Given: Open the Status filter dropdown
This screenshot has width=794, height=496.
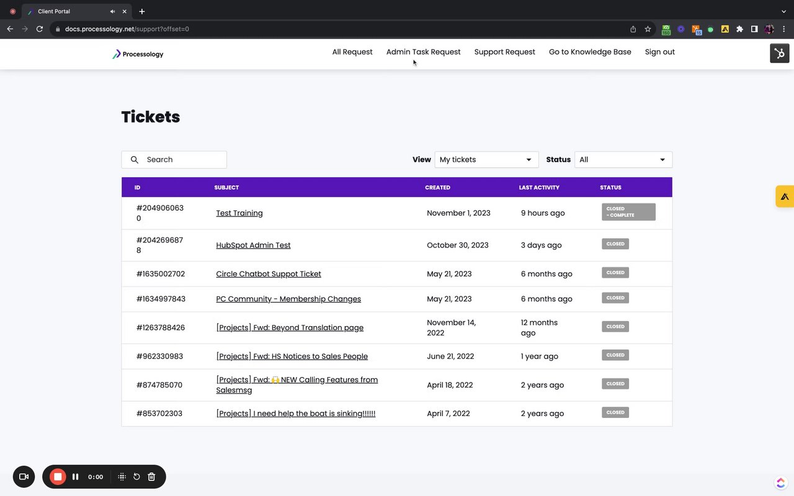Looking at the screenshot, I should point(623,160).
